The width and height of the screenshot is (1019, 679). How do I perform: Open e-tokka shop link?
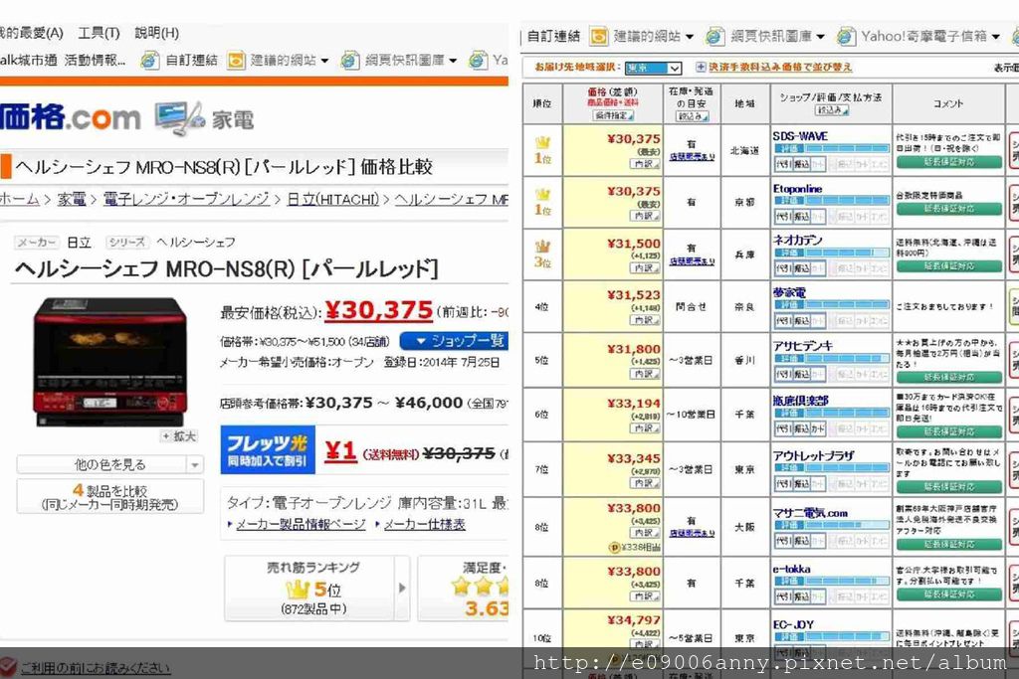pos(791,570)
